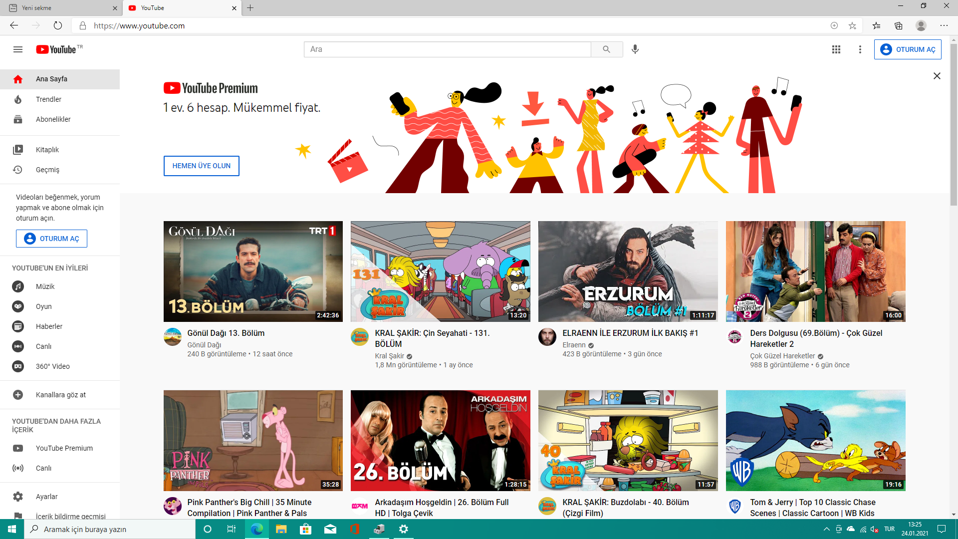
Task: Switch to the Yeni sekme tab
Action: pos(55,8)
